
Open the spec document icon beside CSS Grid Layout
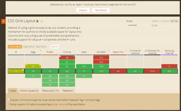coord(37,21)
